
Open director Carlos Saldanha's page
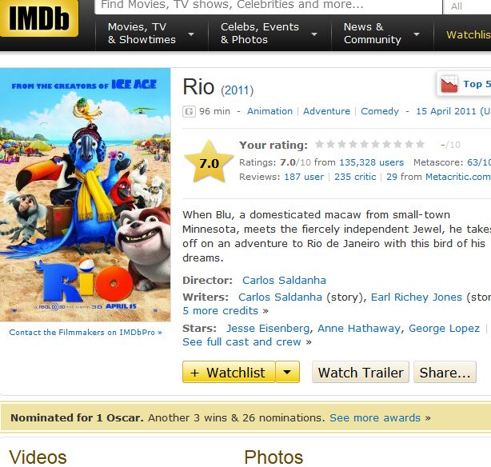(284, 280)
